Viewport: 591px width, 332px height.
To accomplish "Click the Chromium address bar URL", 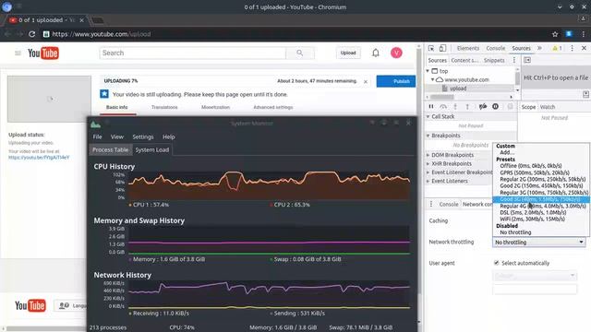I will coord(101,34).
